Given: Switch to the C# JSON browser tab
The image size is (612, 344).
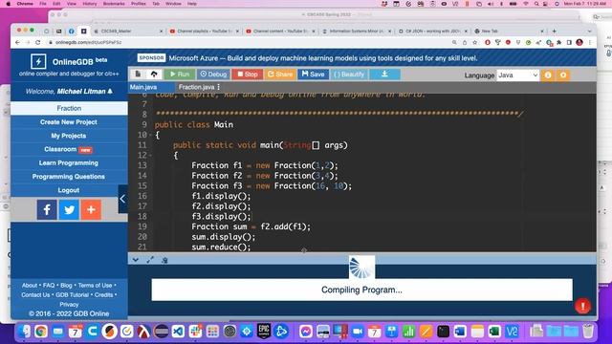Looking at the screenshot, I should click(x=432, y=31).
